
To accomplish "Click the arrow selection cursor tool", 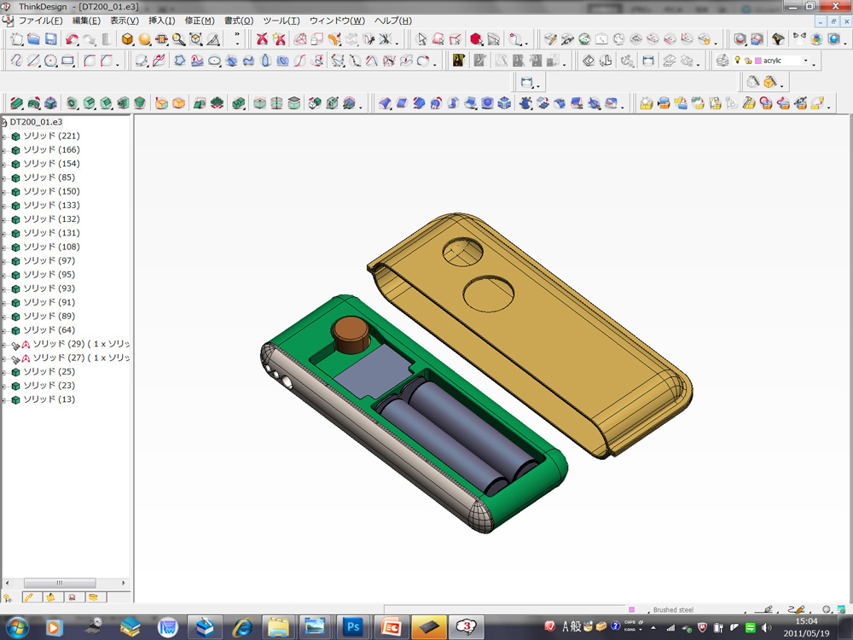I will click(421, 39).
